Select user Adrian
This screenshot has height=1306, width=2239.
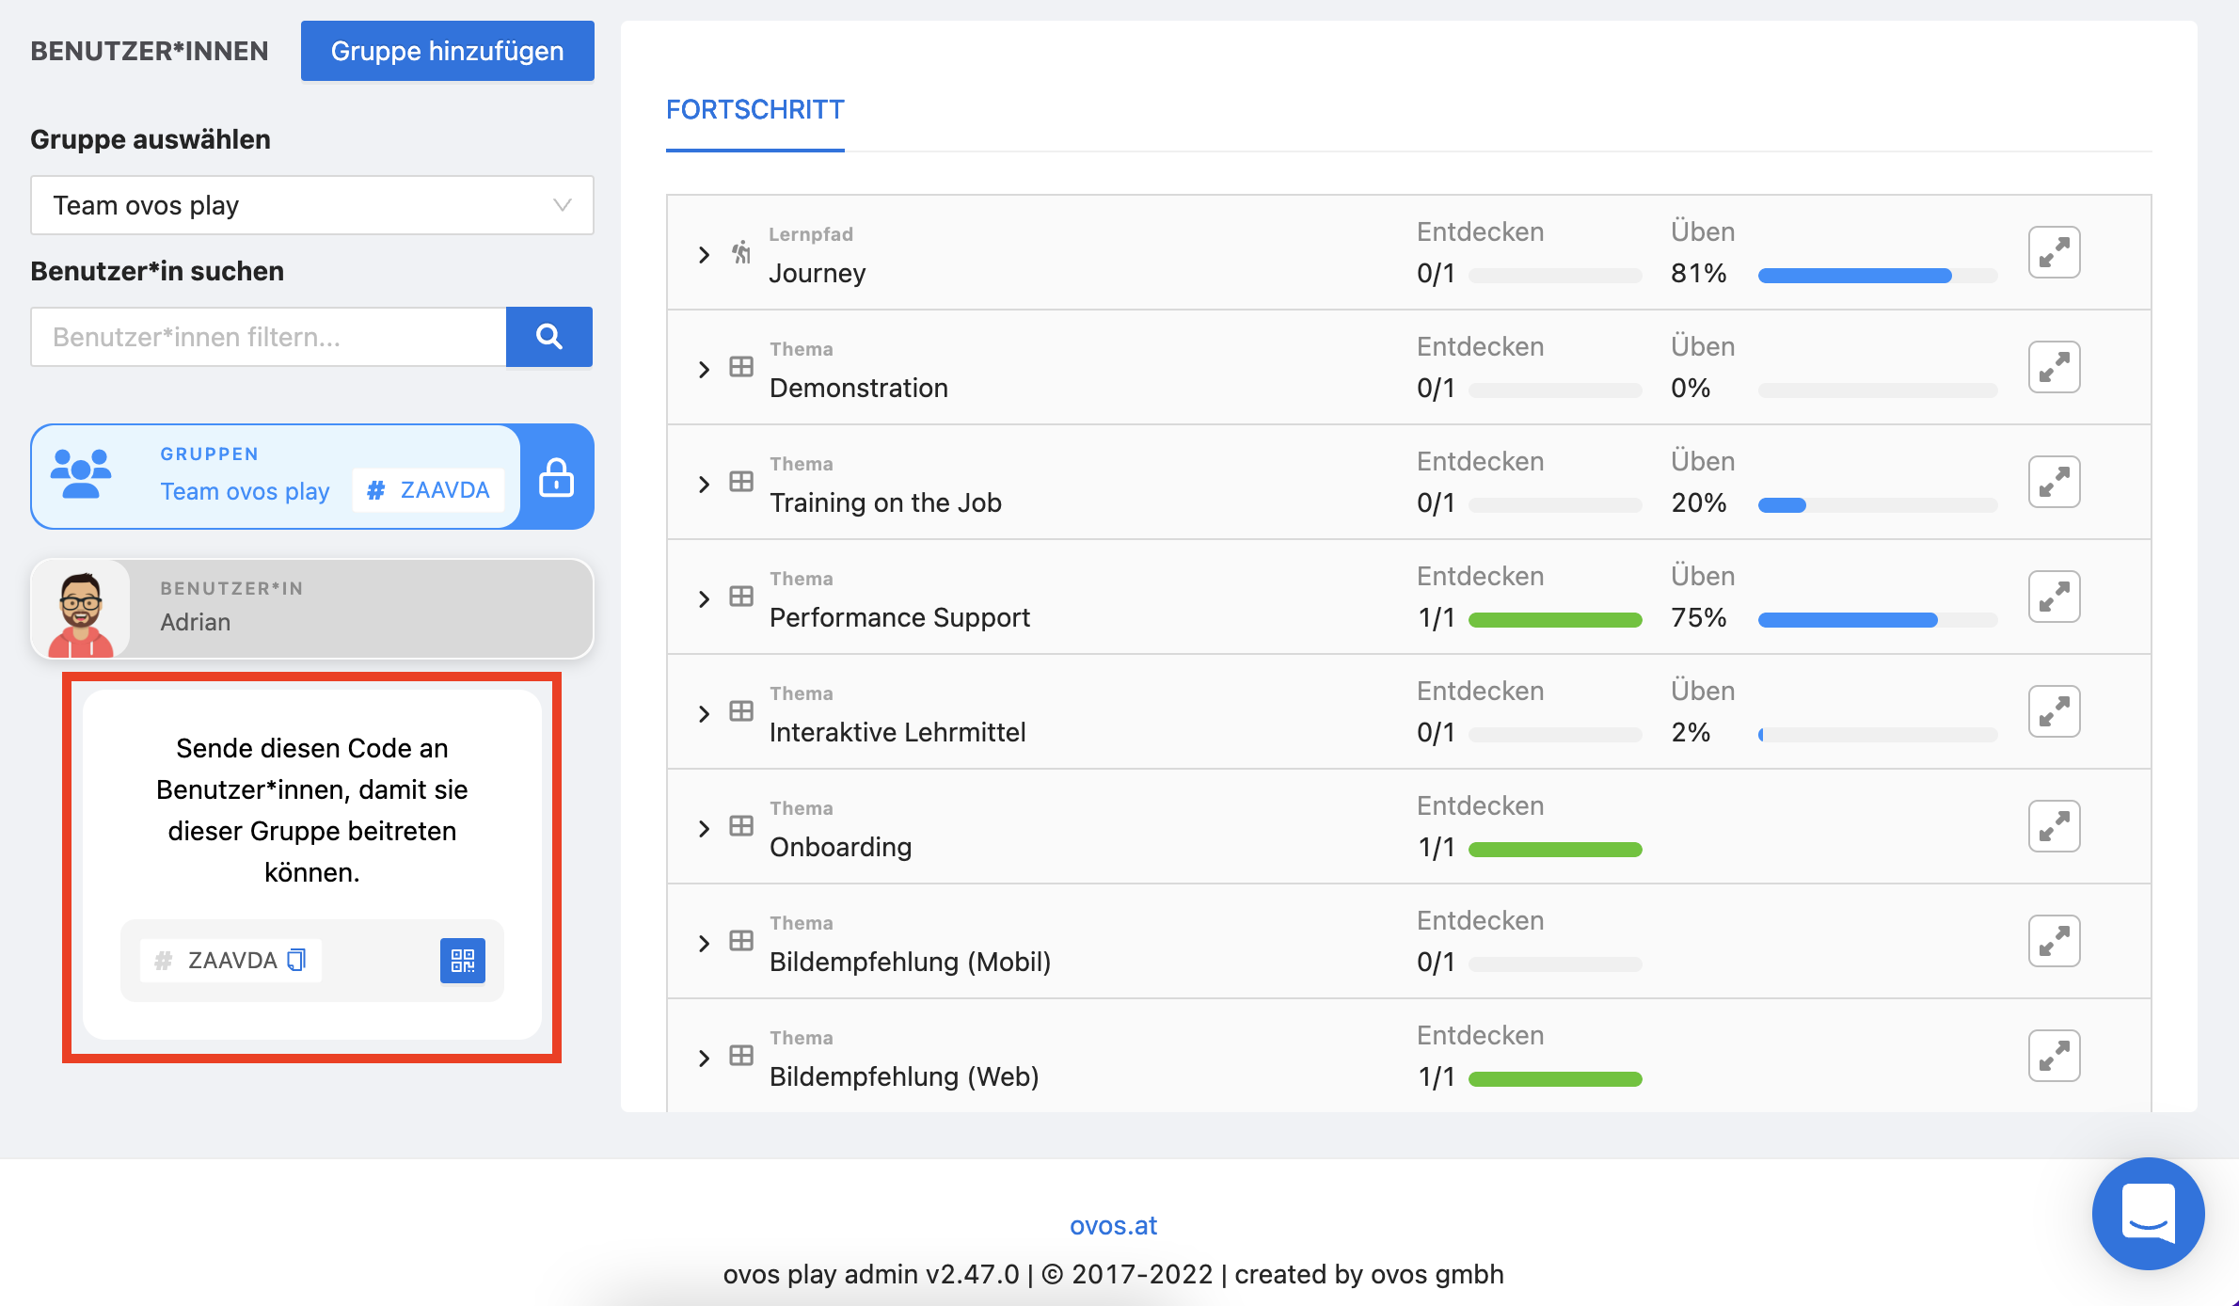pyautogui.click(x=312, y=609)
